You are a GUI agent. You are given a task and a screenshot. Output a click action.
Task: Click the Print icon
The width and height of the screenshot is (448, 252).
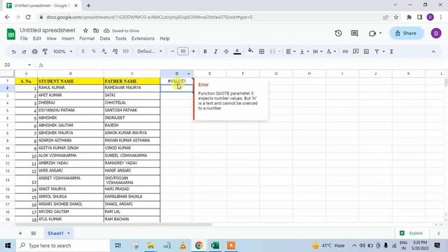[x=34, y=51]
